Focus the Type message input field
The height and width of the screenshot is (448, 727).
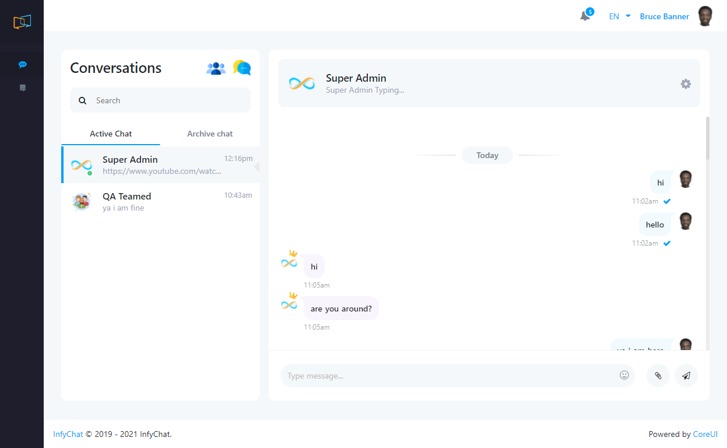pyautogui.click(x=449, y=376)
